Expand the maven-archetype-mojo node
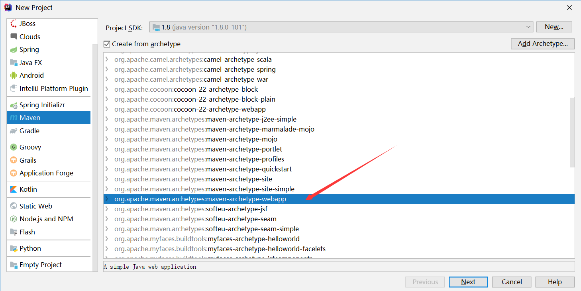The height and width of the screenshot is (291, 581). pos(107,139)
